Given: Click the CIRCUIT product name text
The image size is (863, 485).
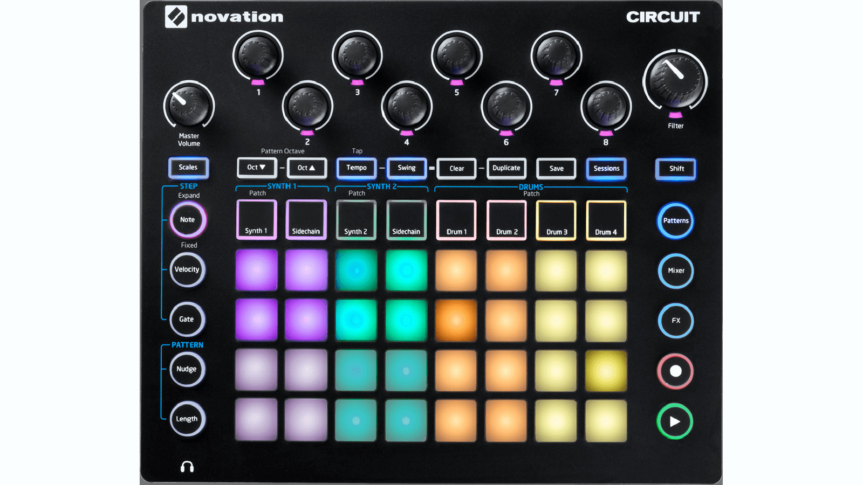Looking at the screenshot, I should 663,17.
